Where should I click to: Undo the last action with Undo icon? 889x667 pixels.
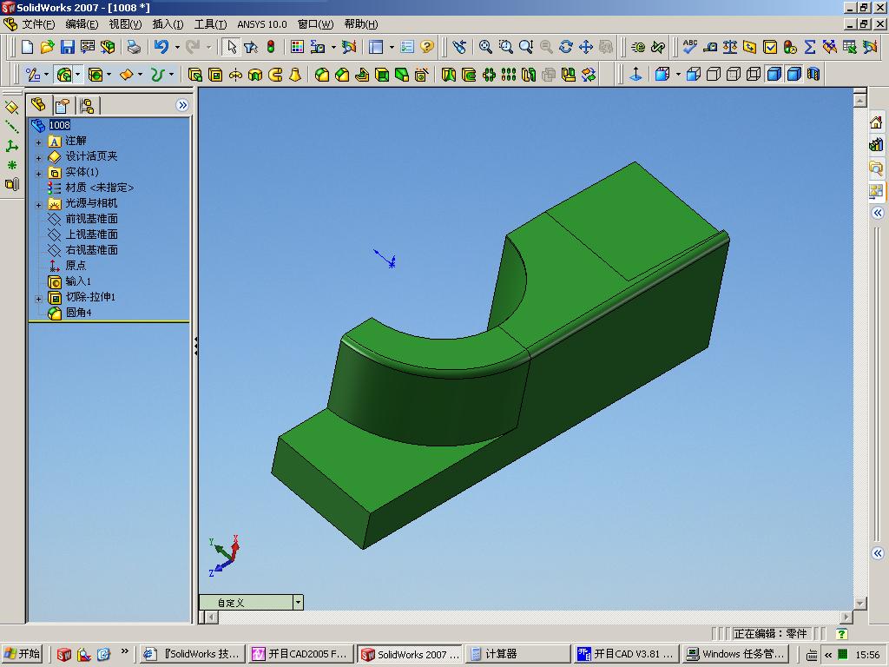161,47
